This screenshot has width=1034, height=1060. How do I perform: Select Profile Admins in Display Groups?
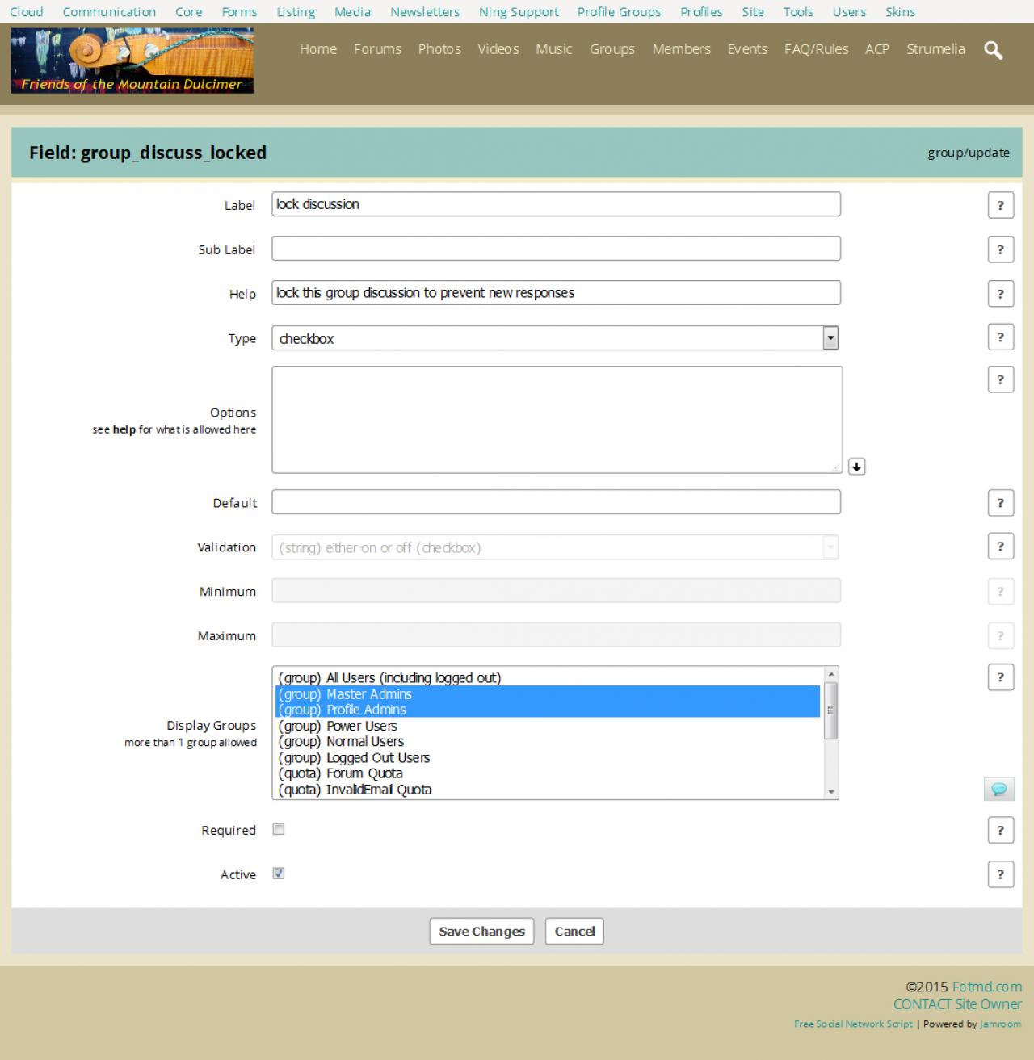548,710
